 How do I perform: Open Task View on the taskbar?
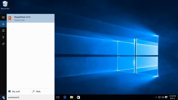58,97
